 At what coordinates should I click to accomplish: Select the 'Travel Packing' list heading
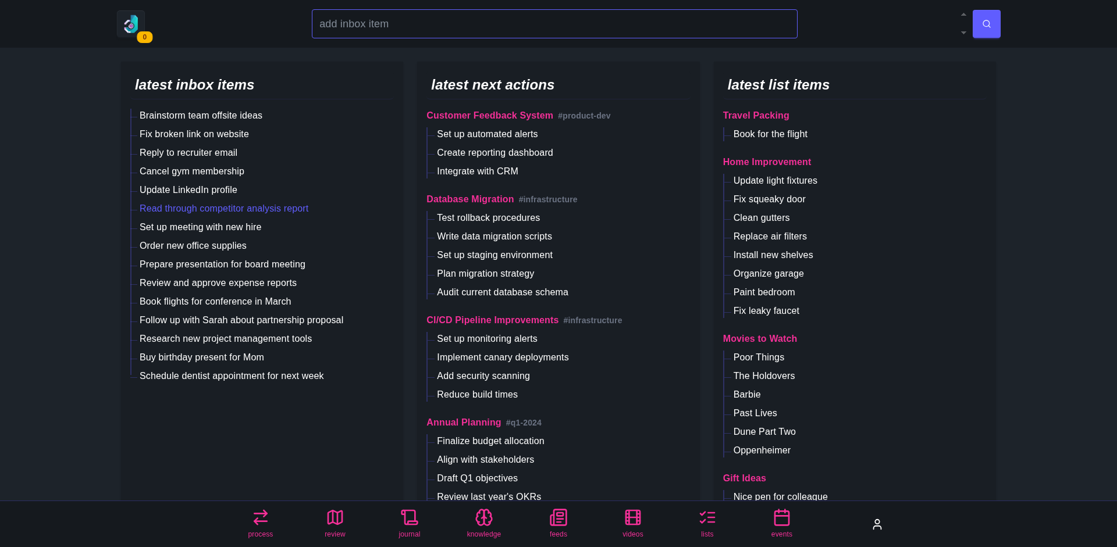click(756, 115)
